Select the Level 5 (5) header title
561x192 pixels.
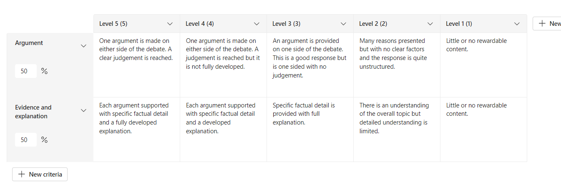click(113, 24)
